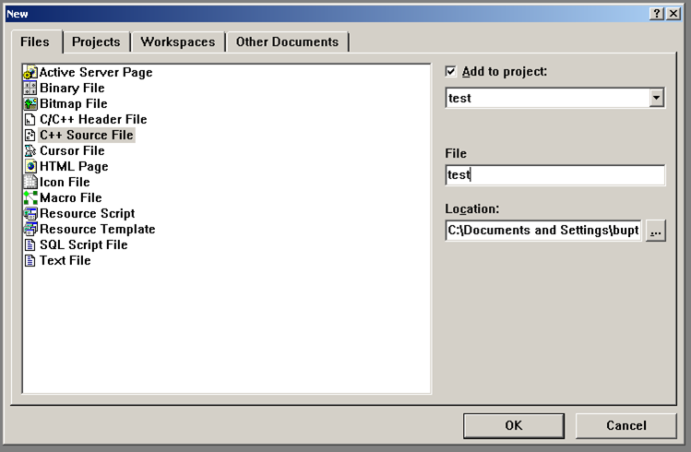Select the SQL Script File icon

click(30, 245)
